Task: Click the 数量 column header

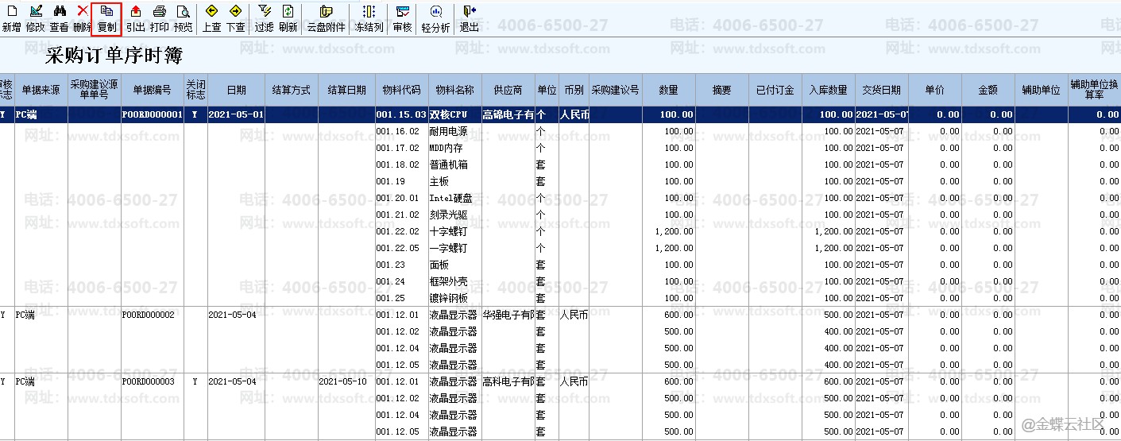Action: 669,90
